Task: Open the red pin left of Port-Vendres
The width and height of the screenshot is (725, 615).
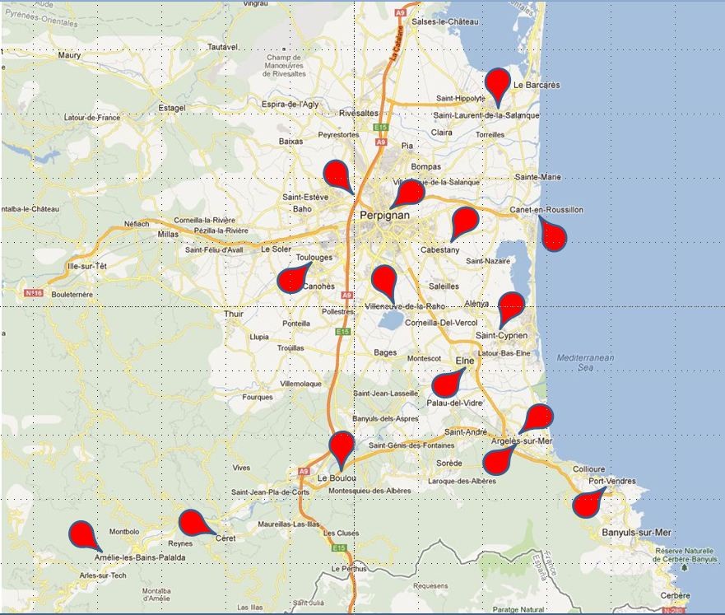Action: tap(587, 503)
